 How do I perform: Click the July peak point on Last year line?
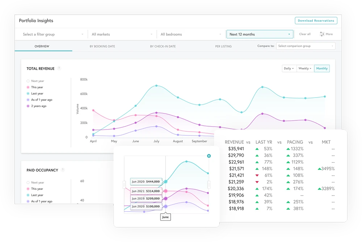(156, 86)
